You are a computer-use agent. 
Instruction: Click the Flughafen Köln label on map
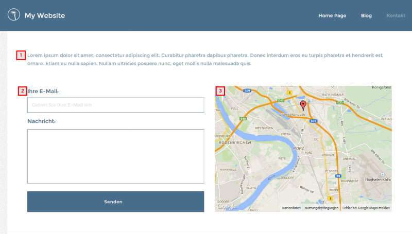pos(378,179)
